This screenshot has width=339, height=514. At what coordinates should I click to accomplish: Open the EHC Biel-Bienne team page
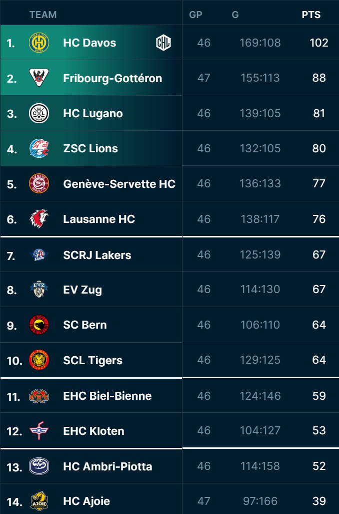point(107,396)
